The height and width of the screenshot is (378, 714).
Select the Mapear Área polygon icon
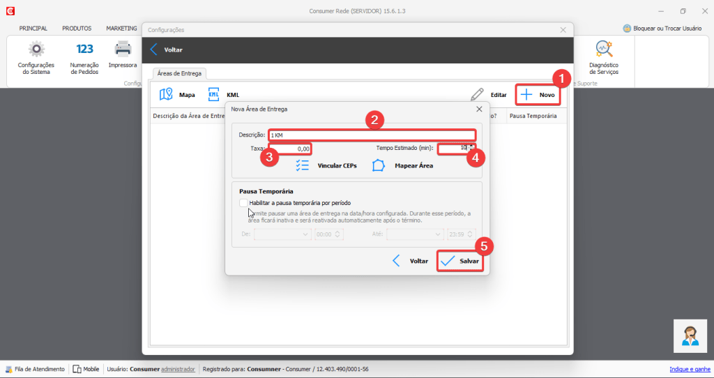[379, 165]
